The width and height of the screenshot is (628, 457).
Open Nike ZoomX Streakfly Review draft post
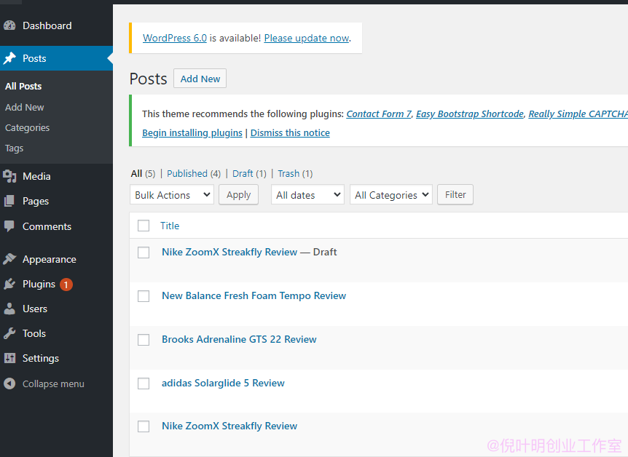(229, 252)
